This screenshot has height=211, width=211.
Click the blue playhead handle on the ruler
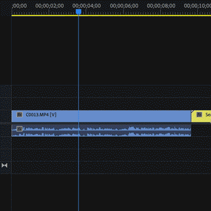[79, 12]
